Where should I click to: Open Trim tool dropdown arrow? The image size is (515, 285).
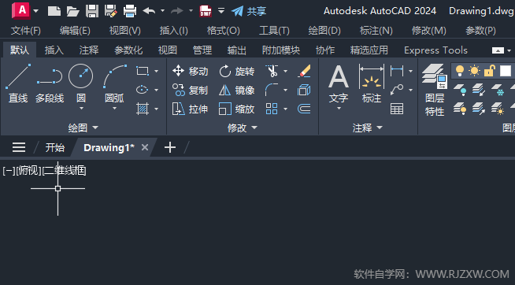tap(285, 71)
